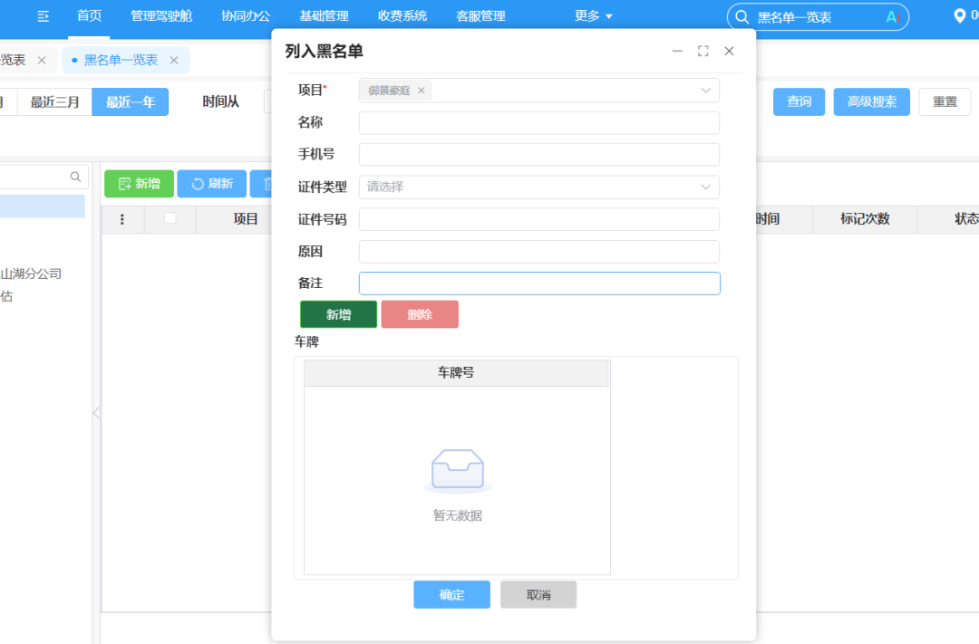The height and width of the screenshot is (644, 979).
Task: Open 收费系统 menu
Action: [x=402, y=16]
